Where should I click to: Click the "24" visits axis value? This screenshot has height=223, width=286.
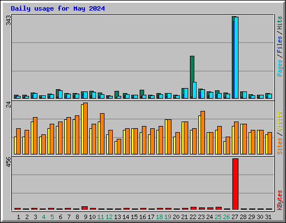coord(8,105)
